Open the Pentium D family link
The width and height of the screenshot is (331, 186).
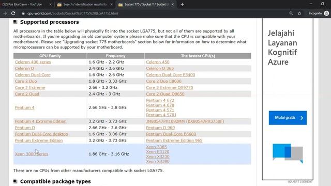click(x=25, y=128)
